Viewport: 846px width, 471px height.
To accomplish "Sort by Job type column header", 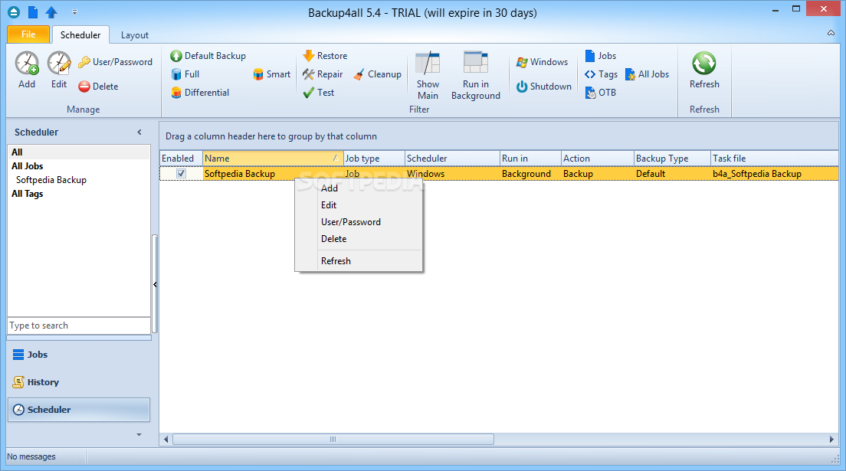I will tap(374, 158).
